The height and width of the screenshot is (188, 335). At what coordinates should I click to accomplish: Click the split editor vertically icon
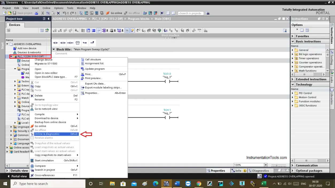pos(173,13)
